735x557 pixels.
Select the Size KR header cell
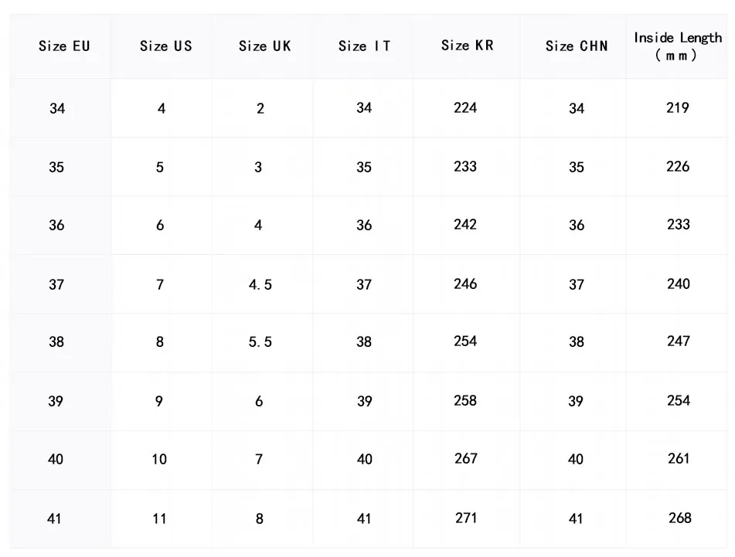pyautogui.click(x=467, y=46)
